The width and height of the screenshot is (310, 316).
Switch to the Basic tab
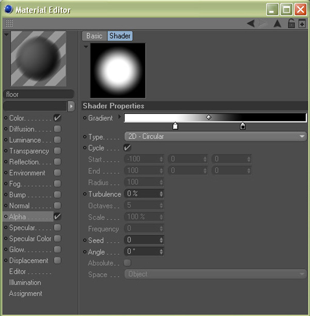pos(94,36)
